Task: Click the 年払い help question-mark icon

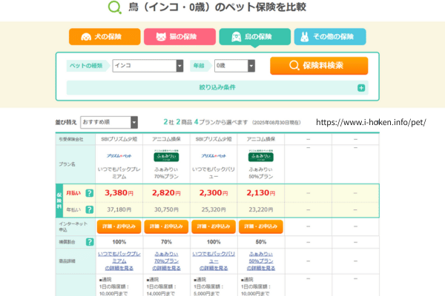Action: [90, 209]
